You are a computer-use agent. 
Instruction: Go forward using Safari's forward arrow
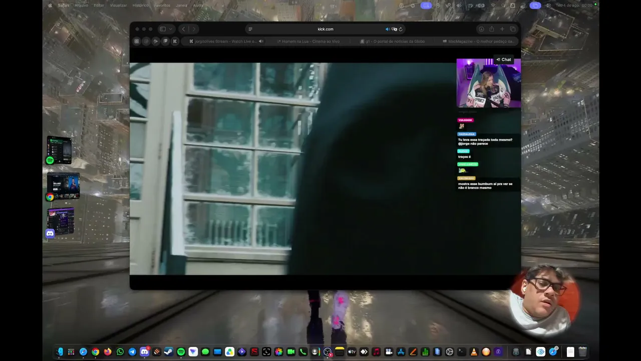tap(194, 29)
